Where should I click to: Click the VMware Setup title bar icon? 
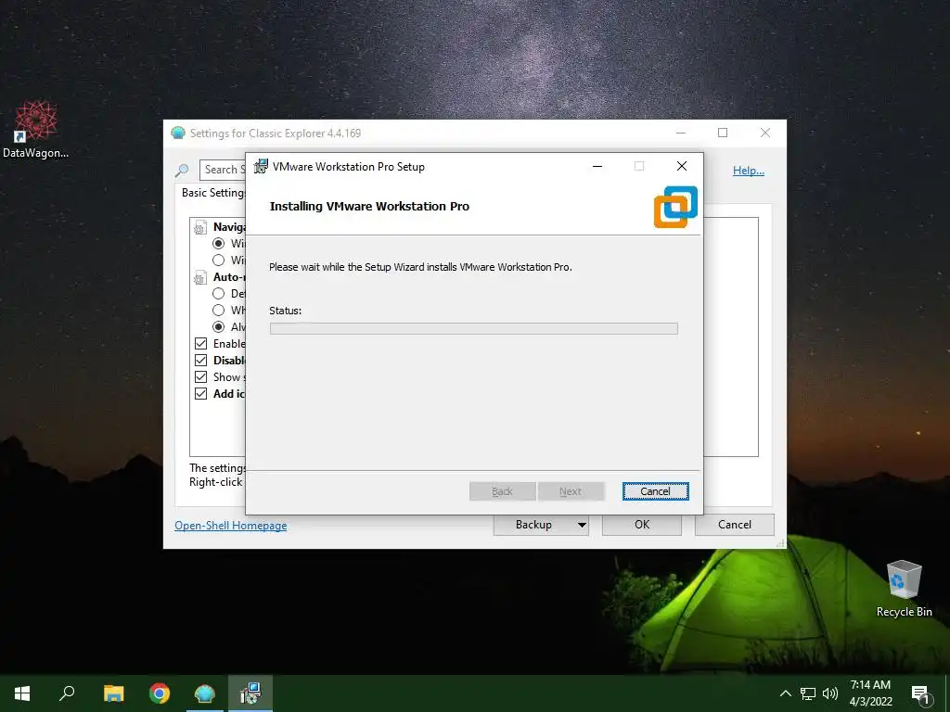click(261, 167)
